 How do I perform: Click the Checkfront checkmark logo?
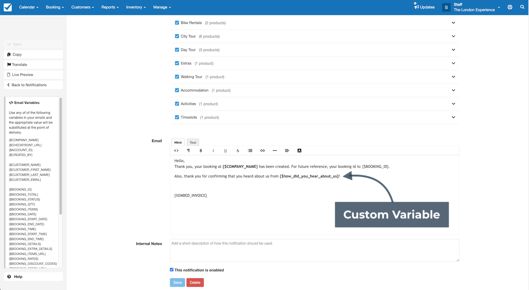7,7
